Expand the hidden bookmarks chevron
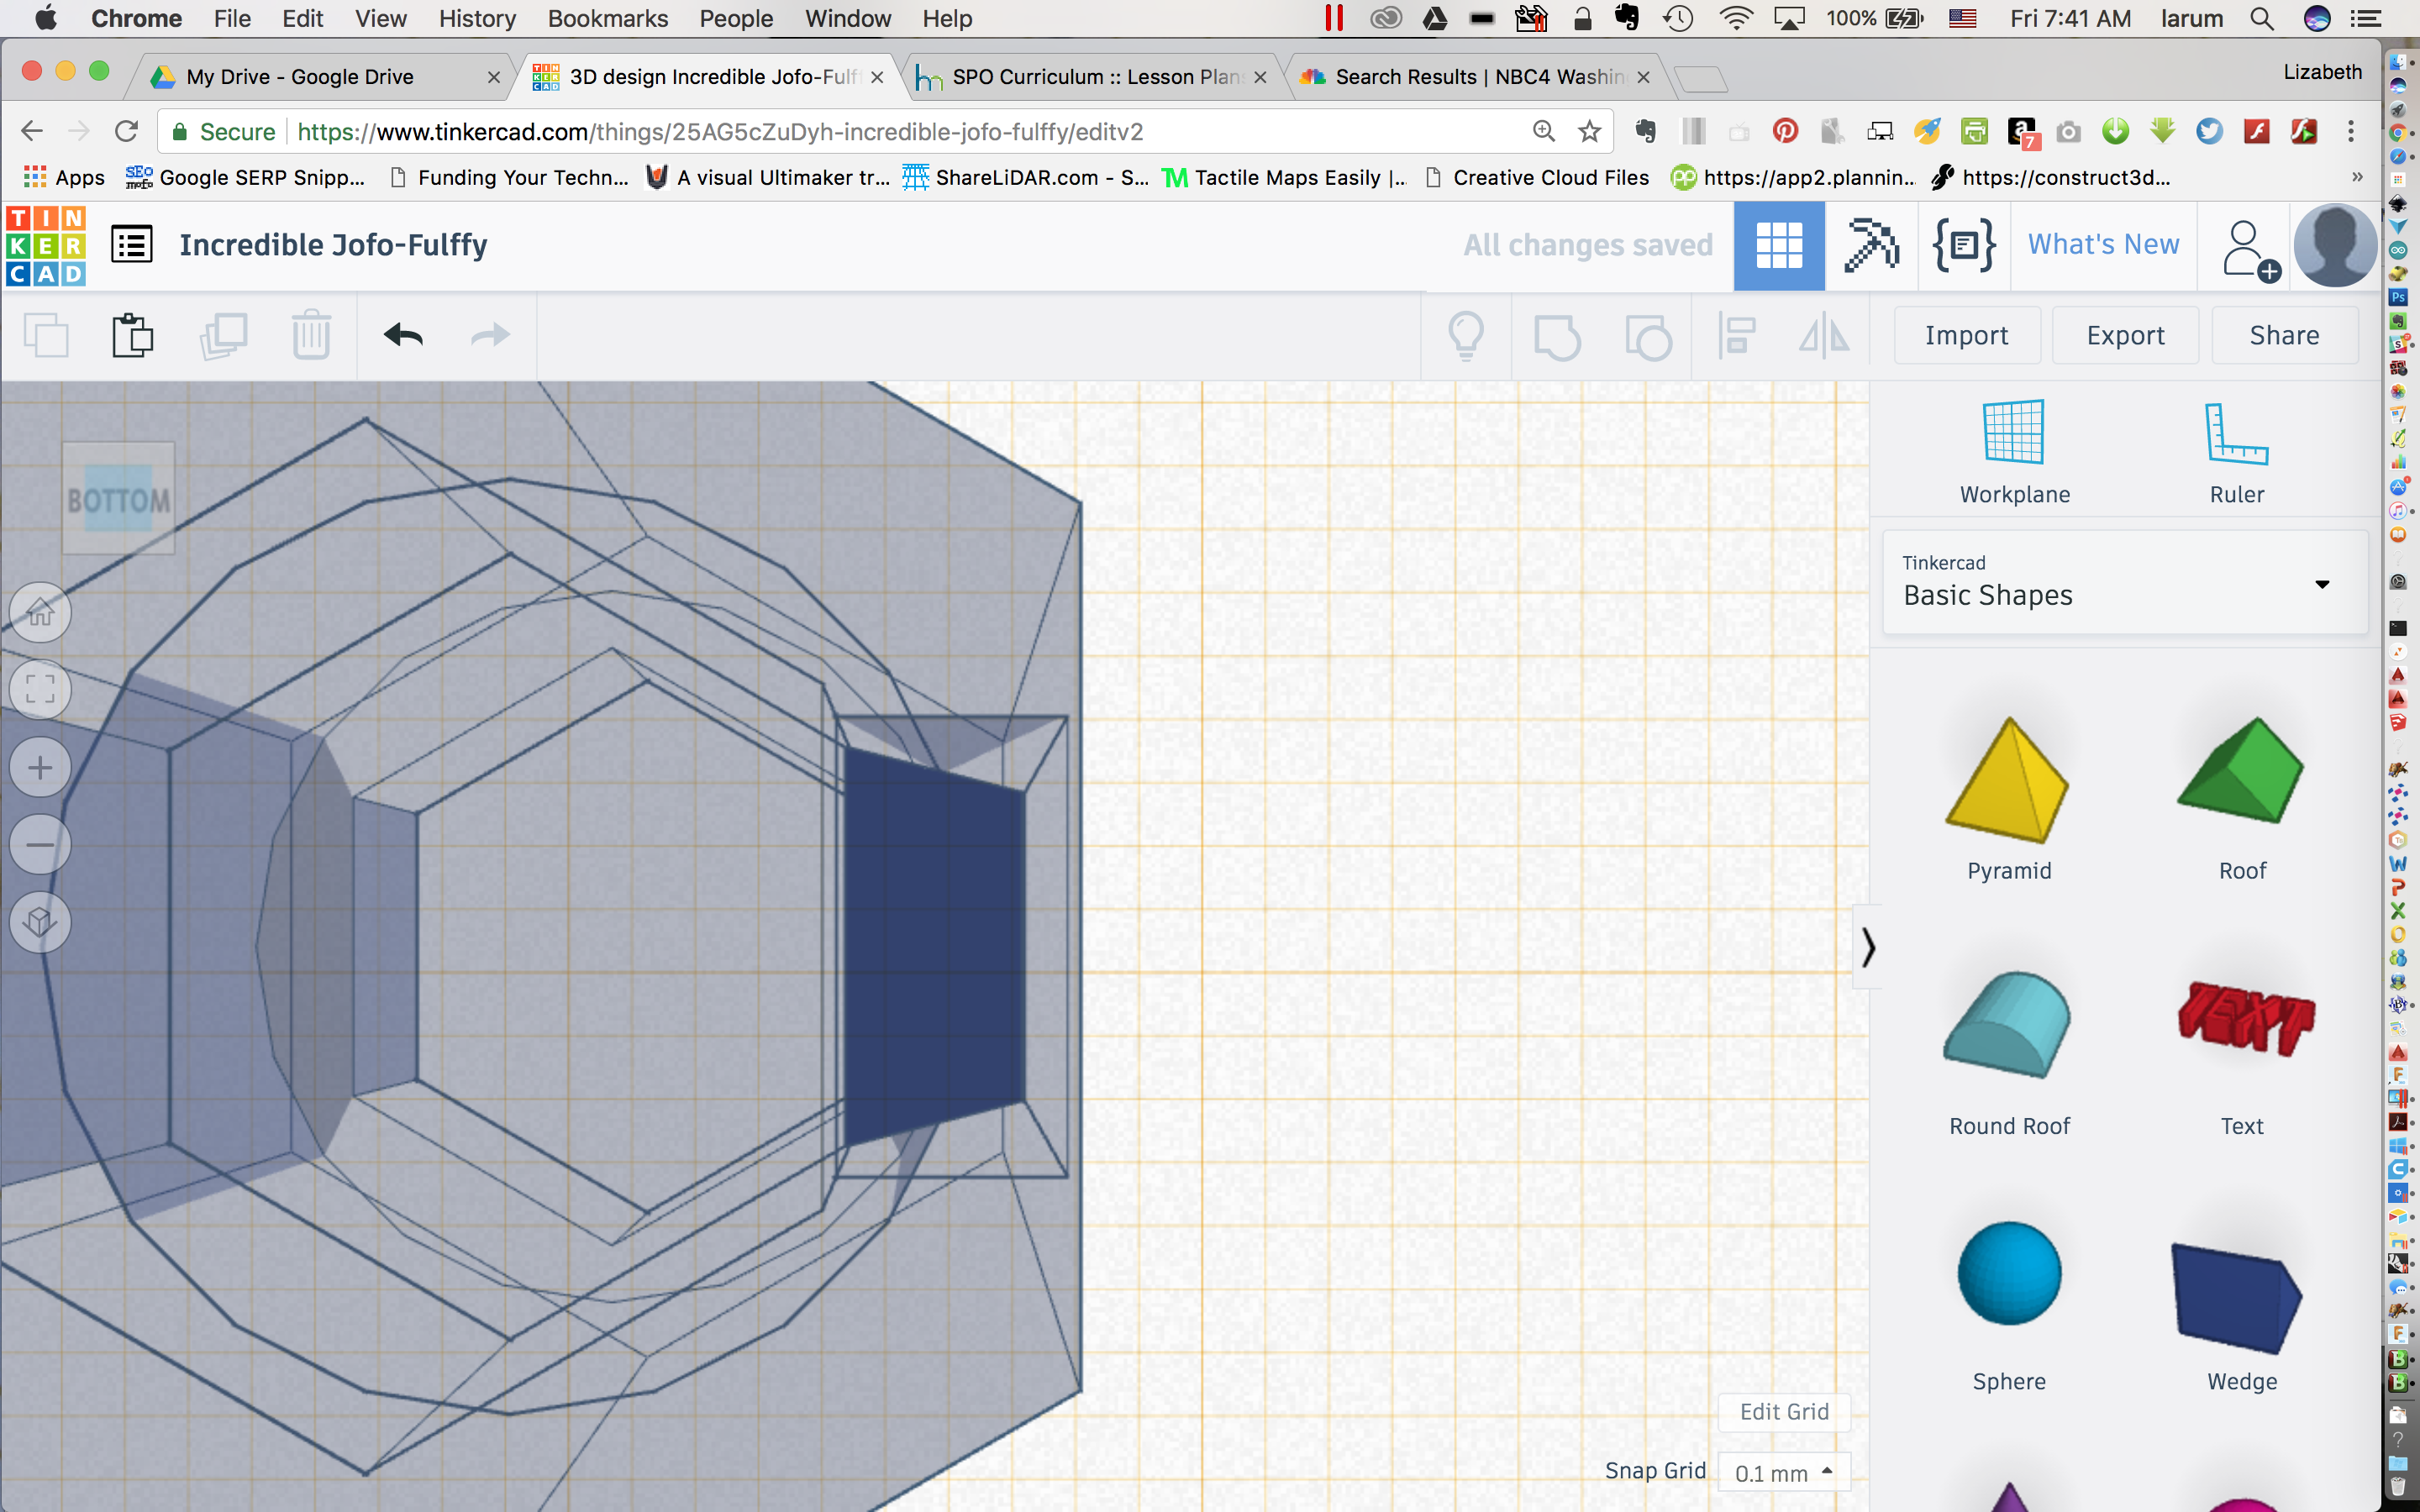 pyautogui.click(x=2357, y=177)
